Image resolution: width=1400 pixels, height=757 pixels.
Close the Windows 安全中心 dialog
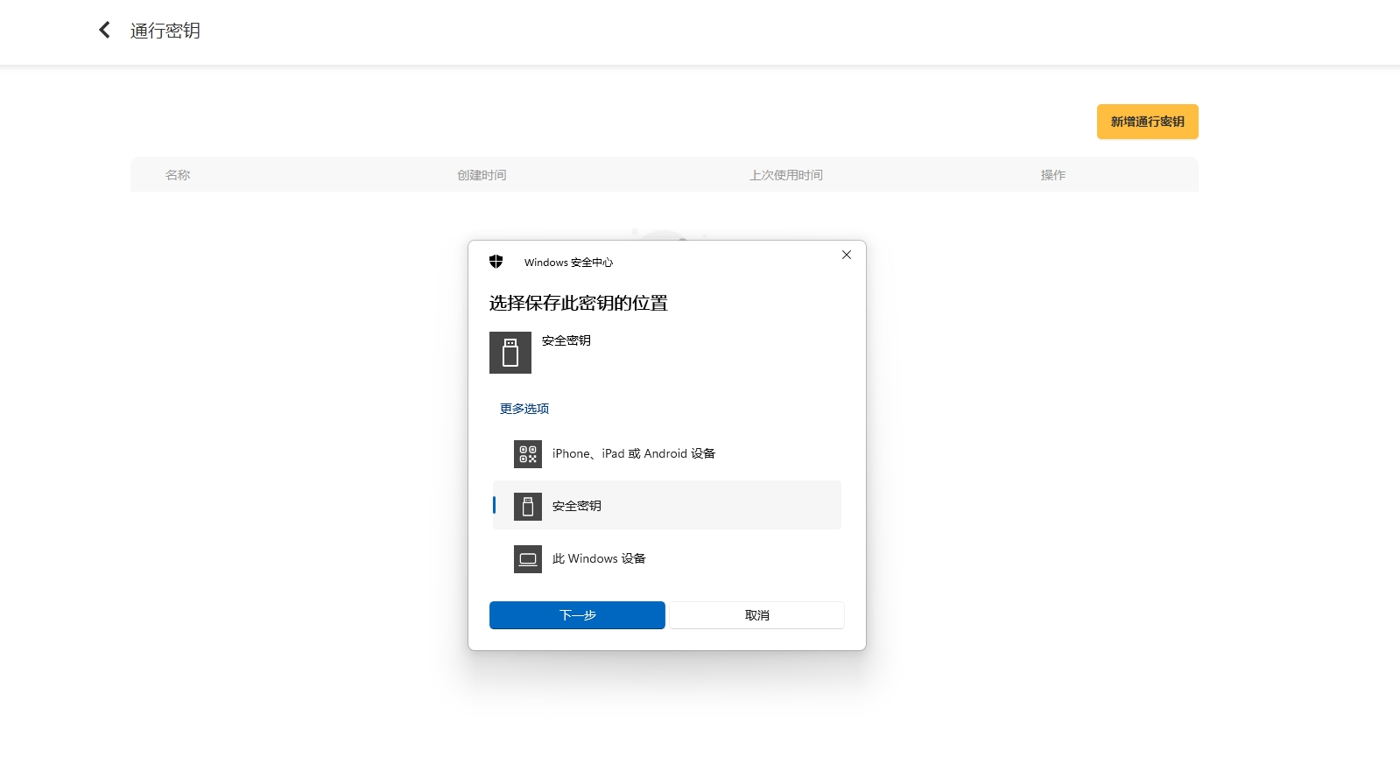tap(846, 255)
